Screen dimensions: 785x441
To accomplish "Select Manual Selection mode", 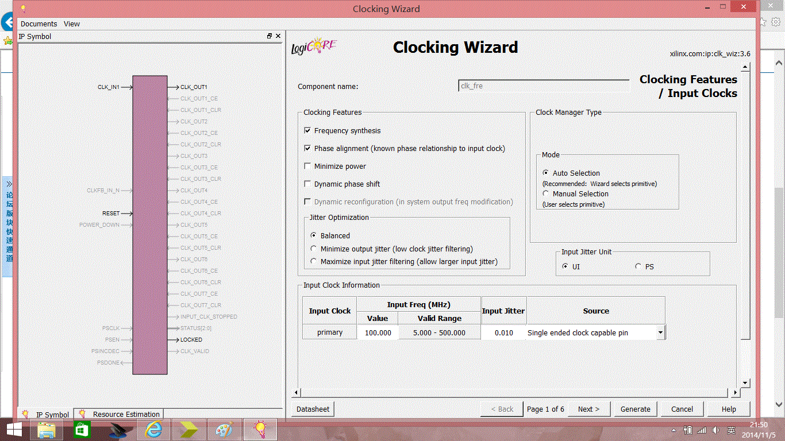I will (x=545, y=194).
